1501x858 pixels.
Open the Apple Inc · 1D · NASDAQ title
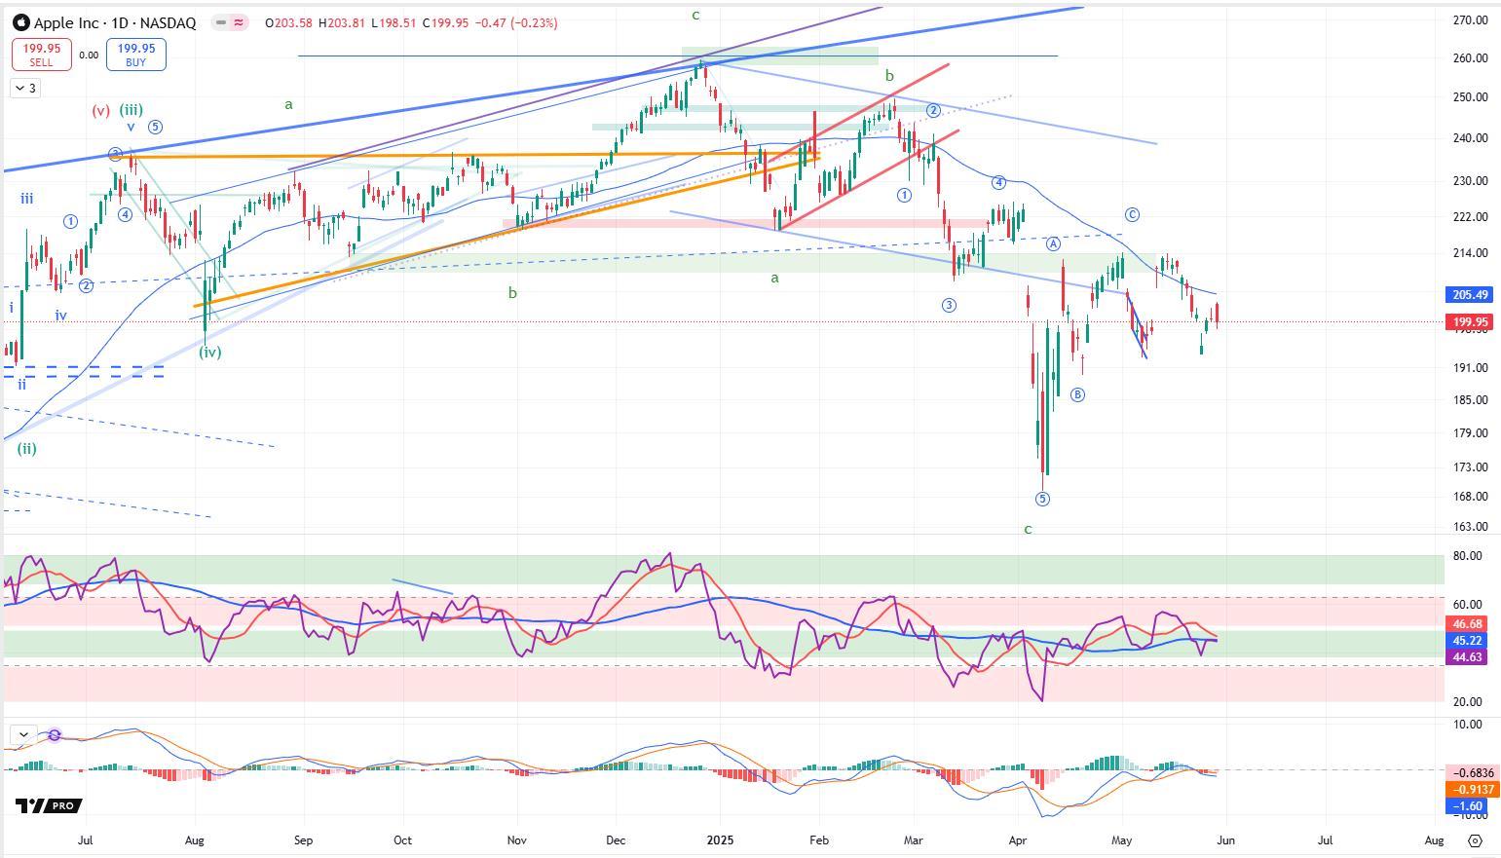(115, 22)
